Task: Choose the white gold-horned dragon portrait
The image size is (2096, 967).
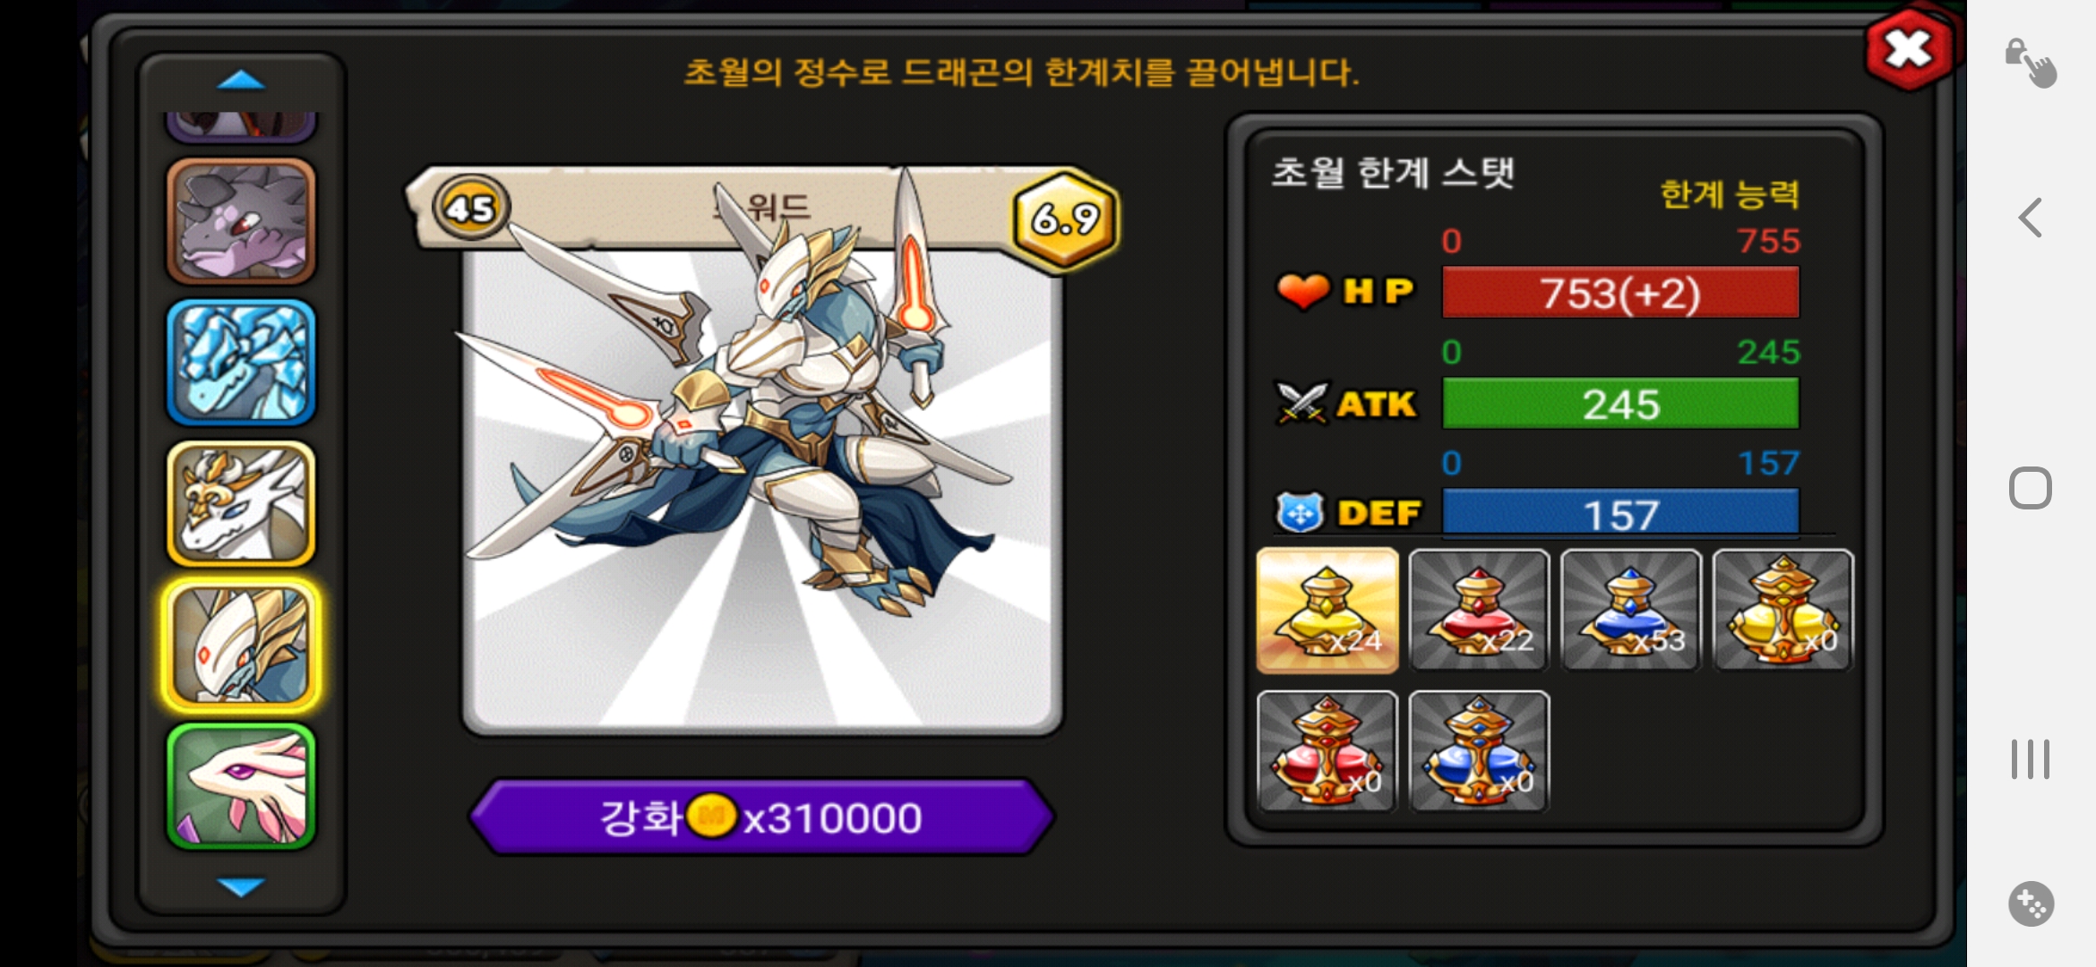Action: coord(241,503)
